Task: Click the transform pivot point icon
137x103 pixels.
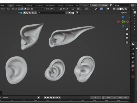Action: (73, 9)
